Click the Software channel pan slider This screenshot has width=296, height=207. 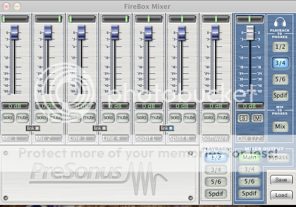point(216,19)
